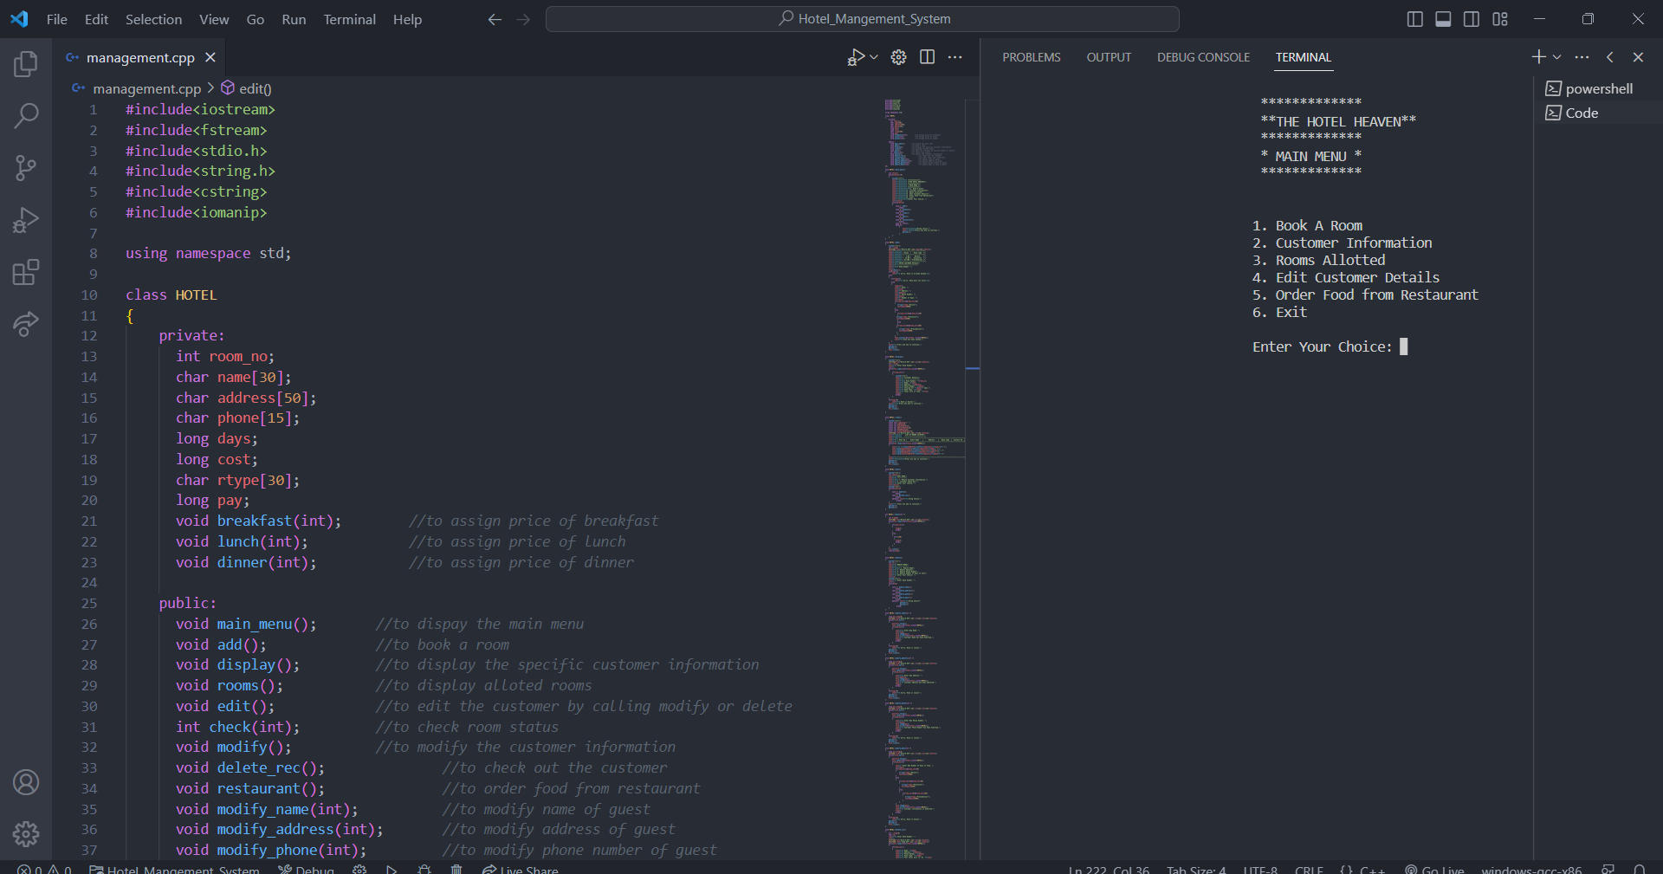Open editor actions overflow menu ellipsis
1663x874 pixels.
click(x=955, y=57)
